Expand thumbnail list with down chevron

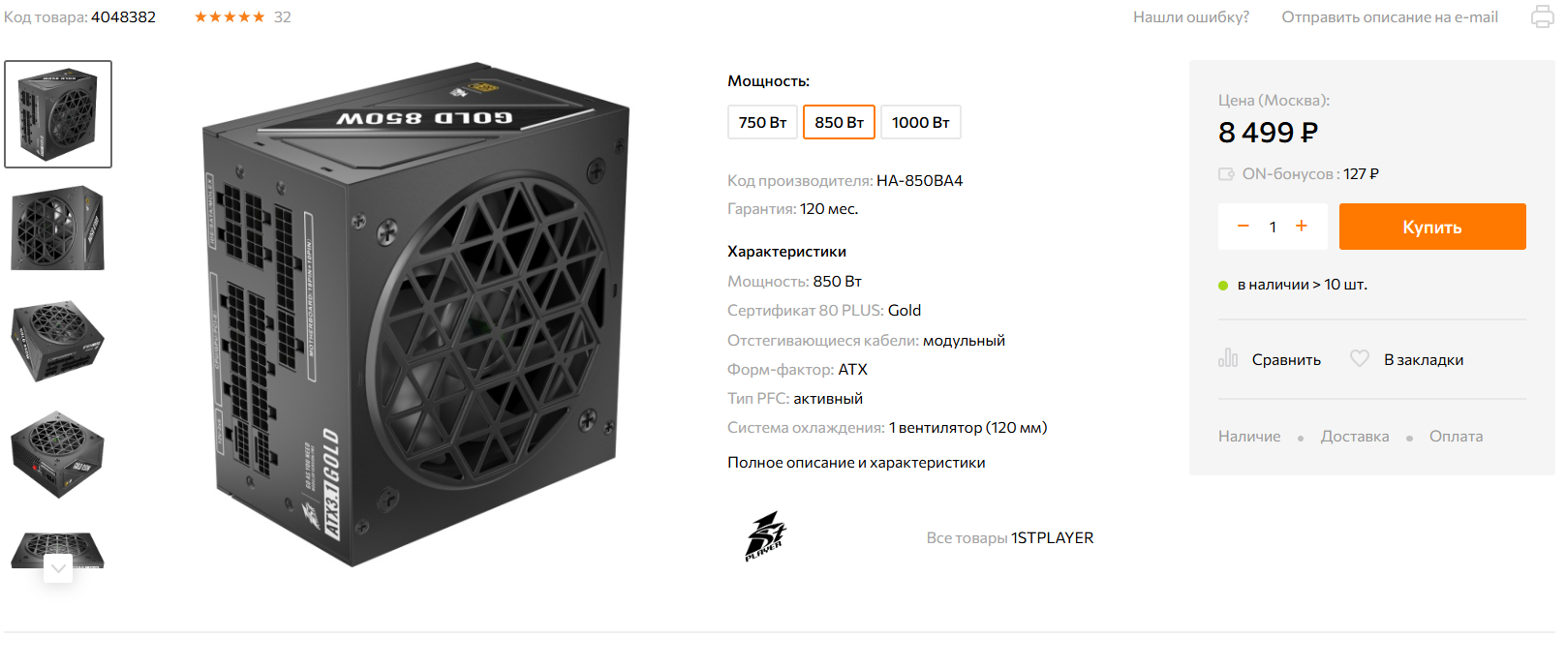[x=58, y=568]
